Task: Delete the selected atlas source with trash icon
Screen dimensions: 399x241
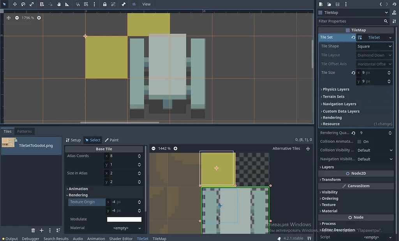Action: 33,230
